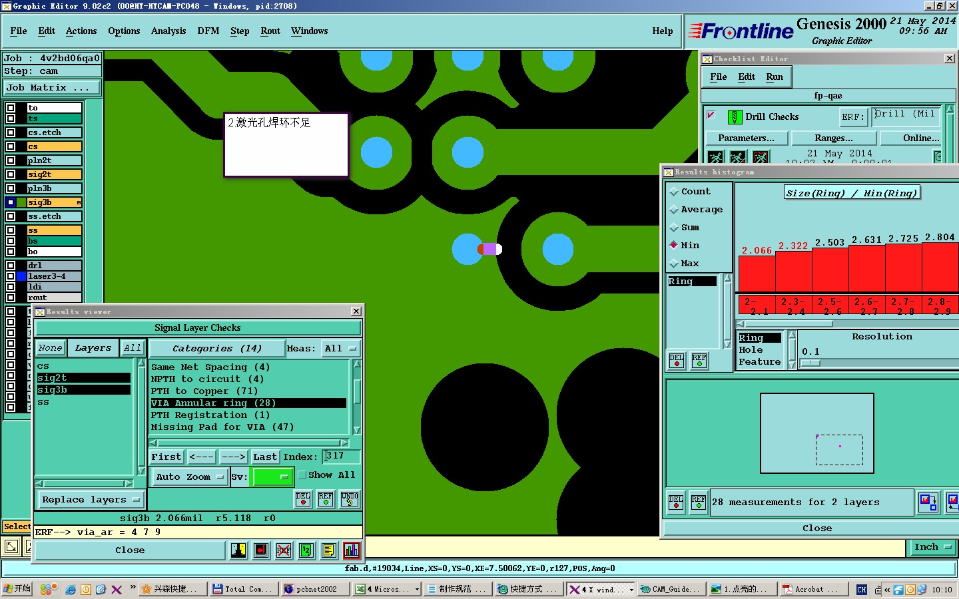Click the Frontline logo in header
The height and width of the screenshot is (599, 959).
[741, 31]
